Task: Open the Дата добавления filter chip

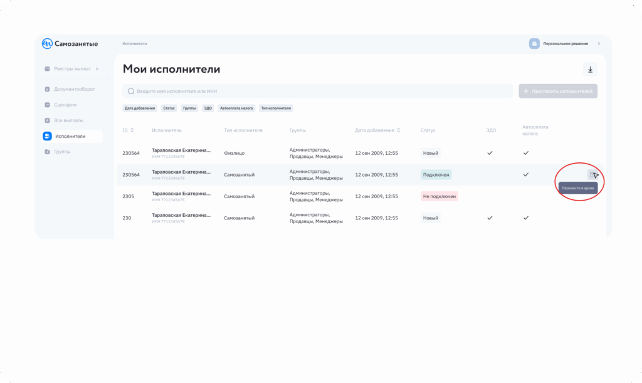Action: point(139,108)
